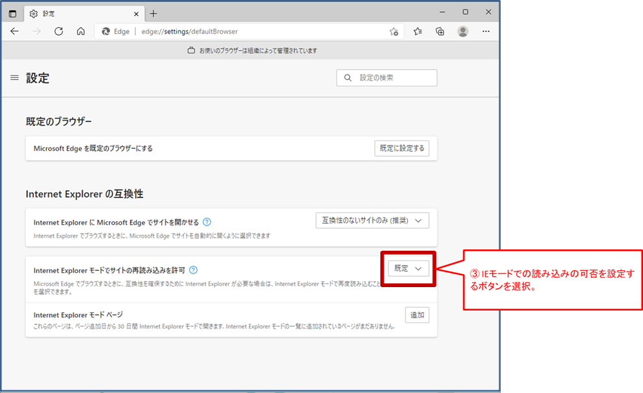Click the 既定のブラウザー heading

(x=59, y=121)
